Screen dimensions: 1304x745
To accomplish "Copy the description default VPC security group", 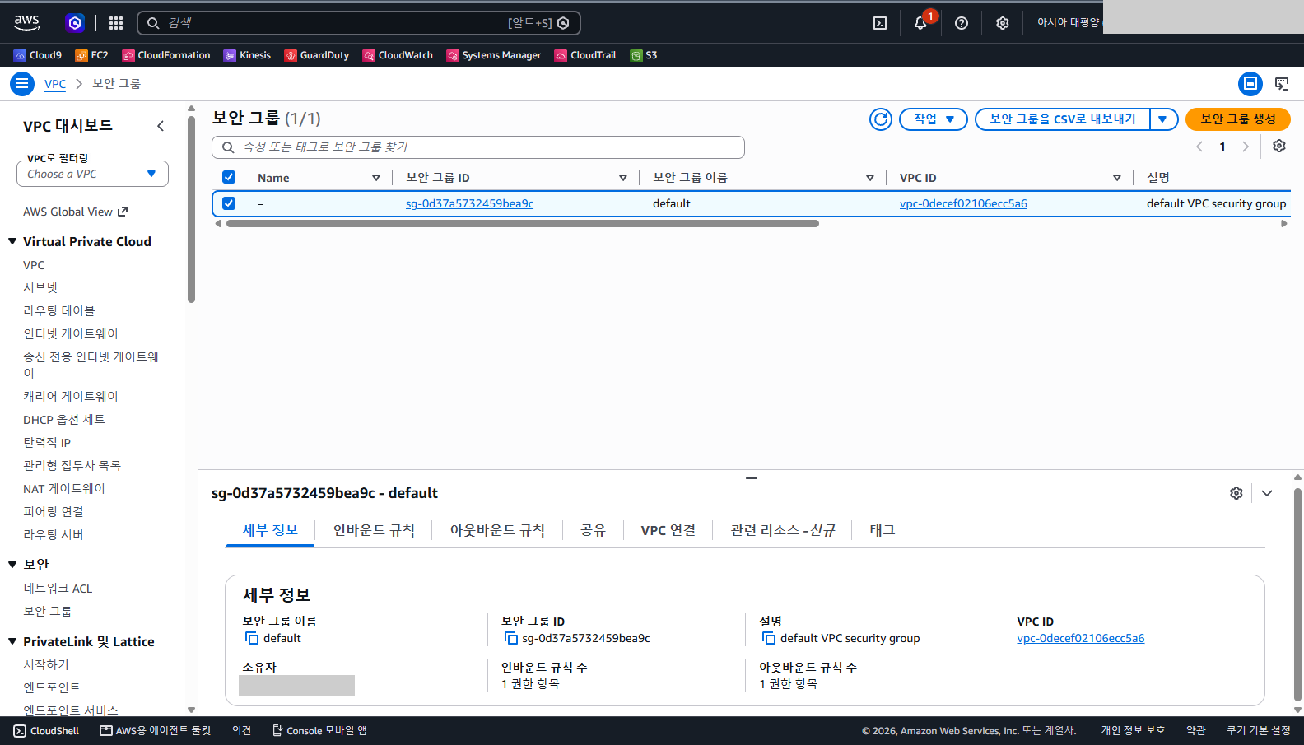I will coord(769,639).
